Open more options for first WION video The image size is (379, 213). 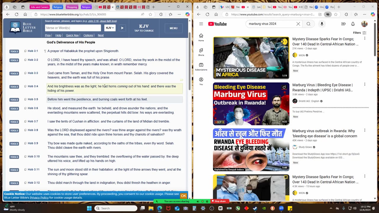(x=364, y=38)
